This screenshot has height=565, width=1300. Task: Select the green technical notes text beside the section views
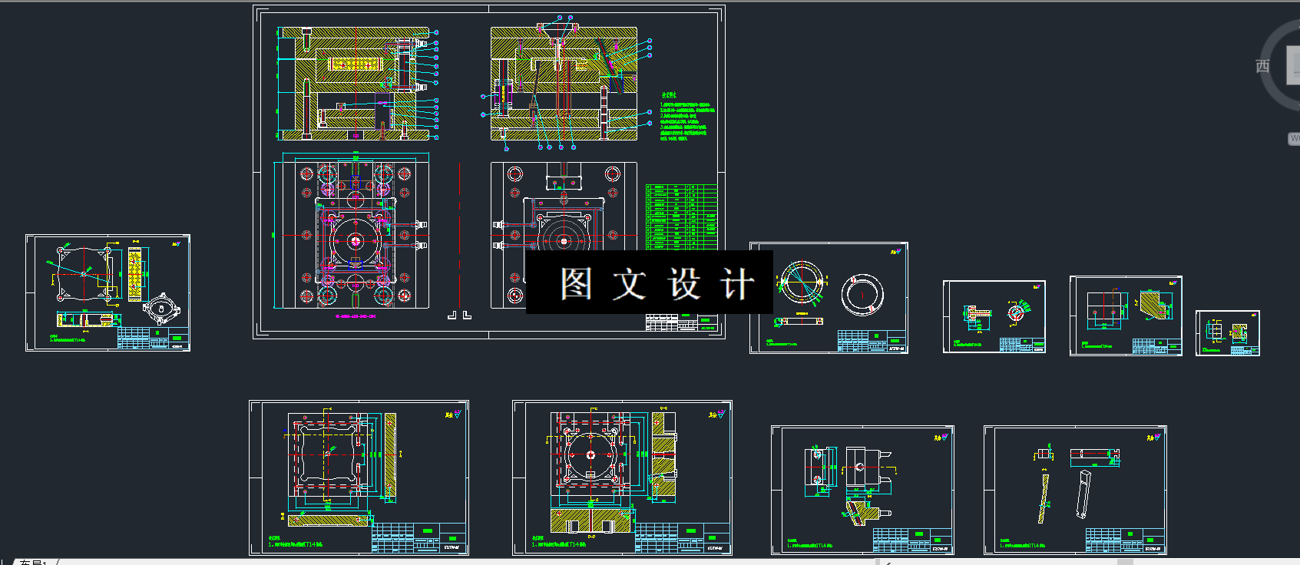[686, 117]
